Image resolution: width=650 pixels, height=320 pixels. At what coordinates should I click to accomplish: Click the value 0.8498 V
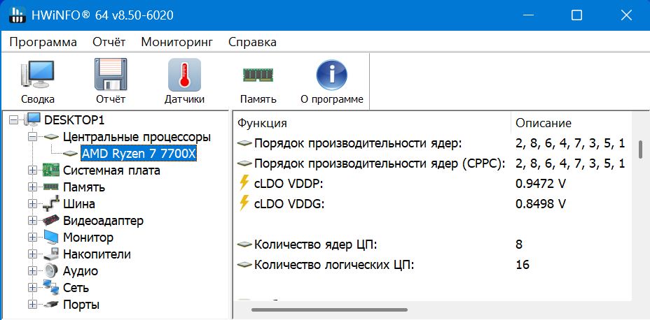541,204
